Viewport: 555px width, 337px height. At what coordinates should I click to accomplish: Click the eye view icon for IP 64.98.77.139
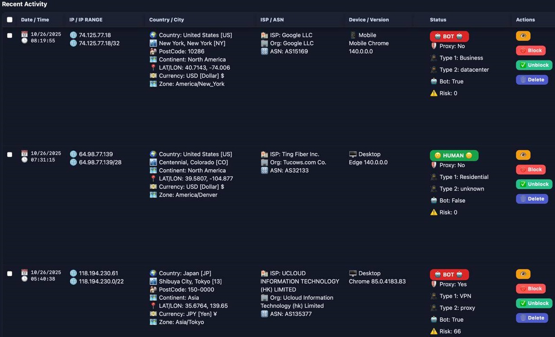click(x=523, y=155)
